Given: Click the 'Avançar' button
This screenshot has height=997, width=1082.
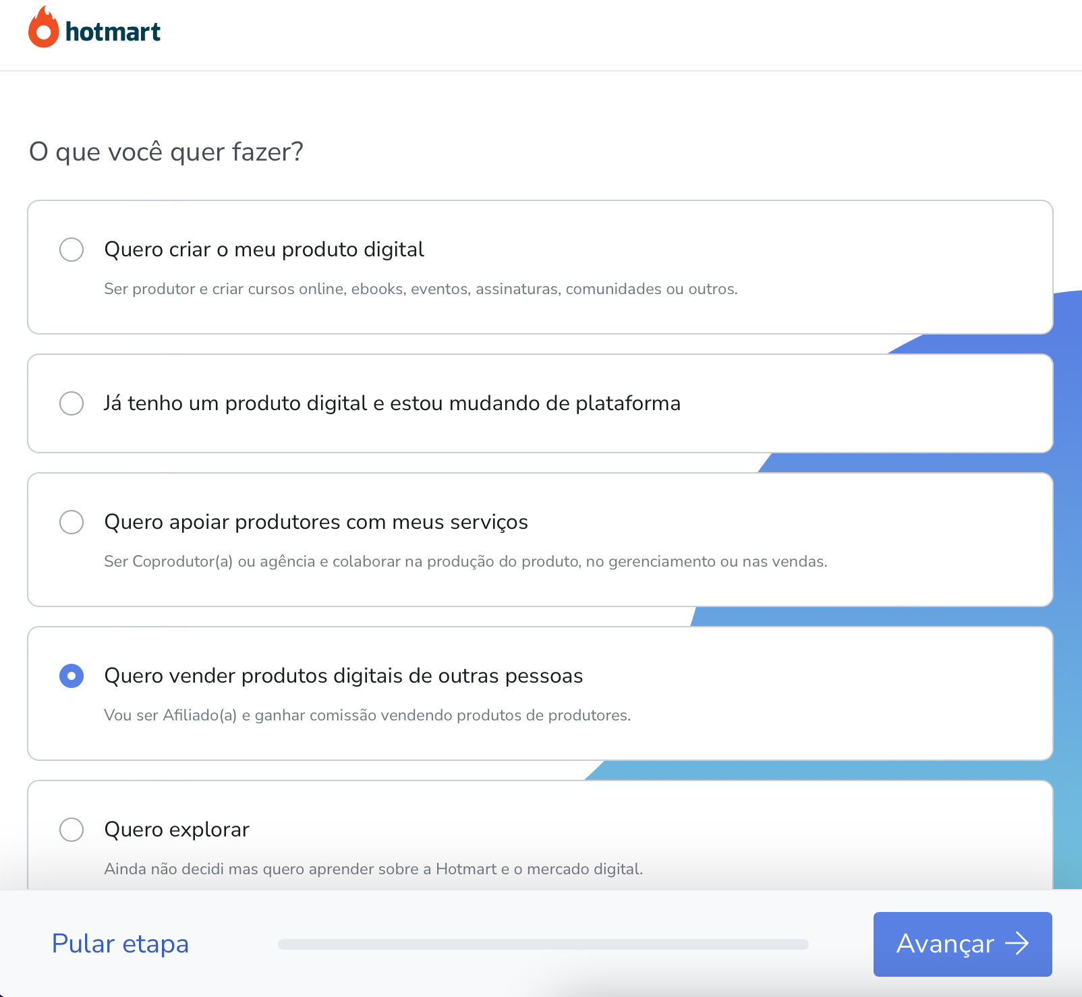Looking at the screenshot, I should point(962,944).
